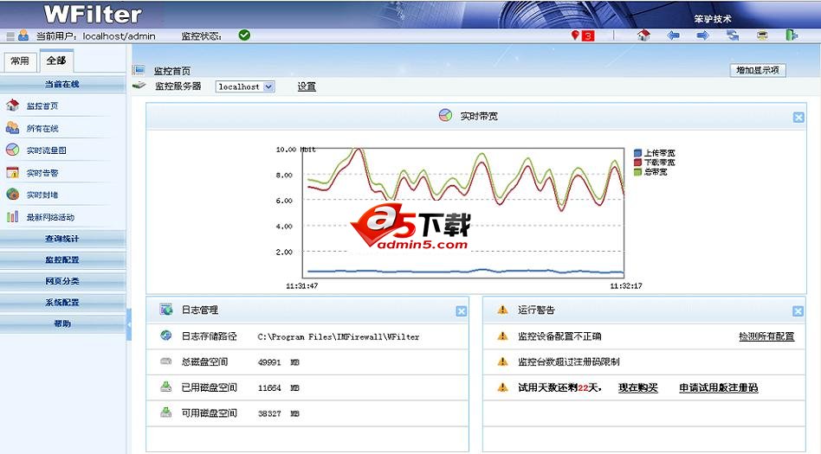Open 实时告警 in the sidebar

tap(42, 173)
